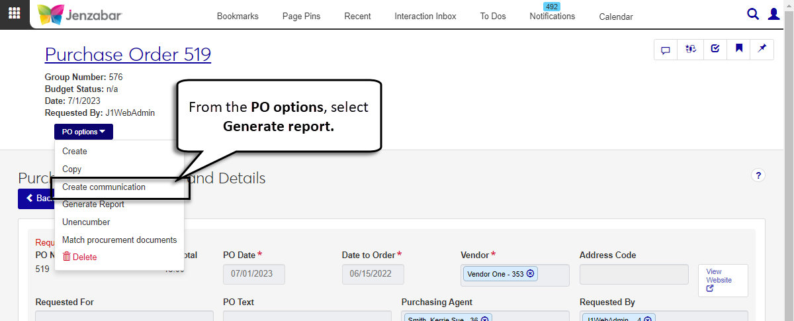Select Match procurement documents
The image size is (794, 321).
pyautogui.click(x=119, y=240)
